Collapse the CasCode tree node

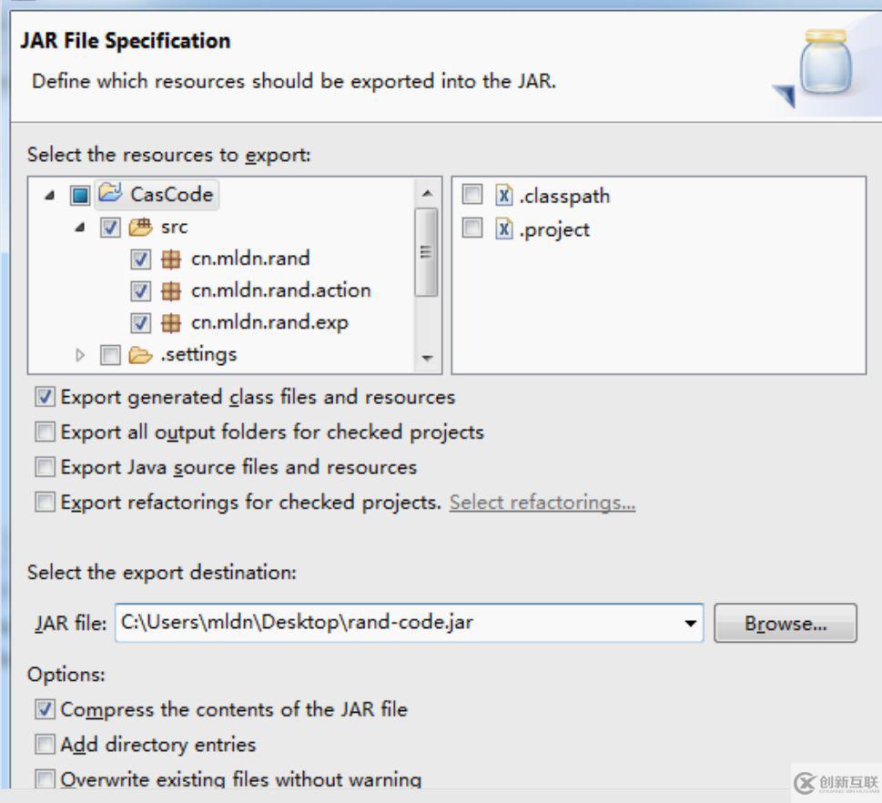point(50,195)
